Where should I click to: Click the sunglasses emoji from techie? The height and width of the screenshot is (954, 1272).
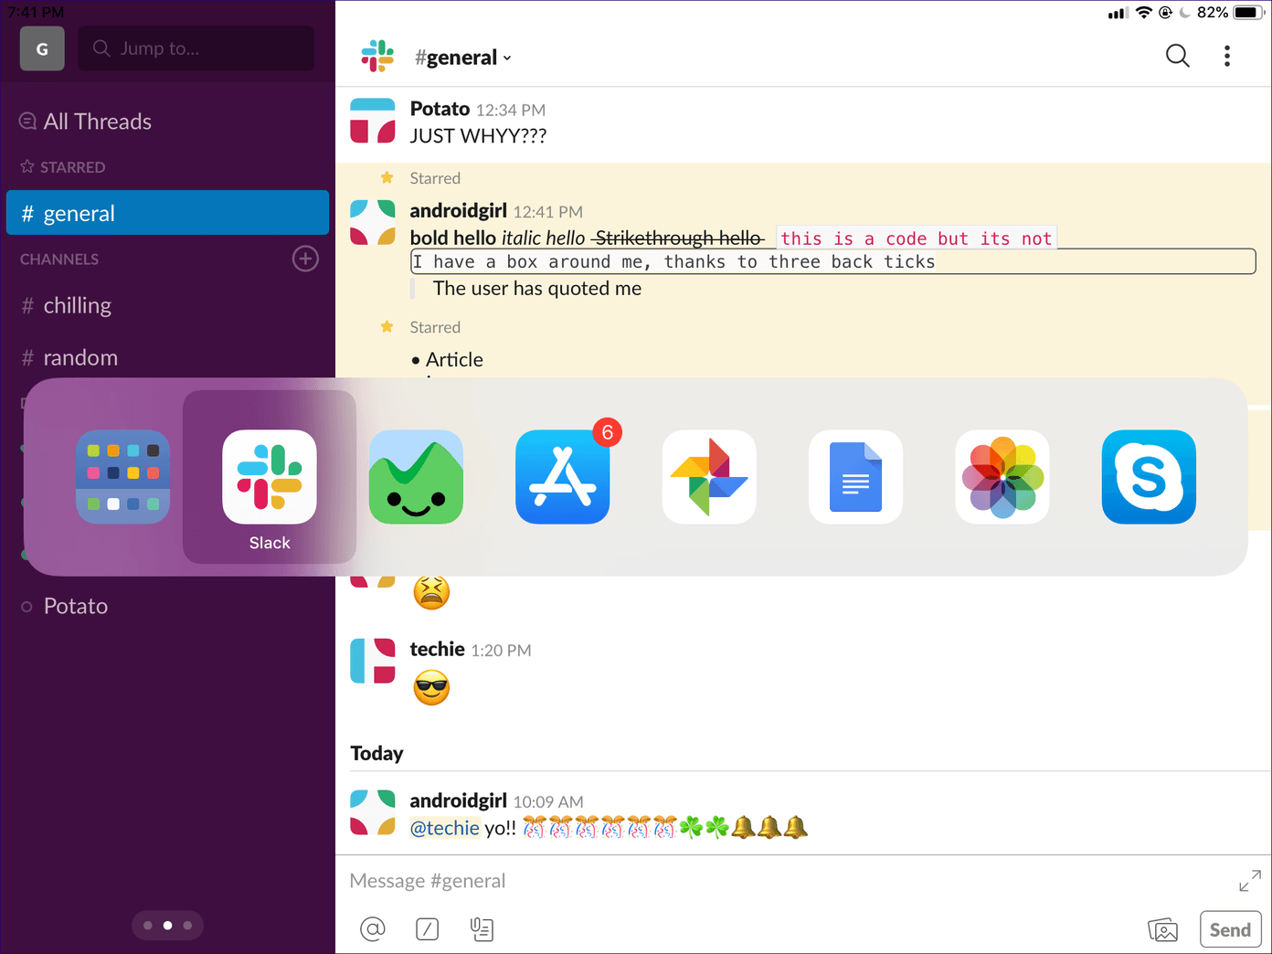pos(431,687)
